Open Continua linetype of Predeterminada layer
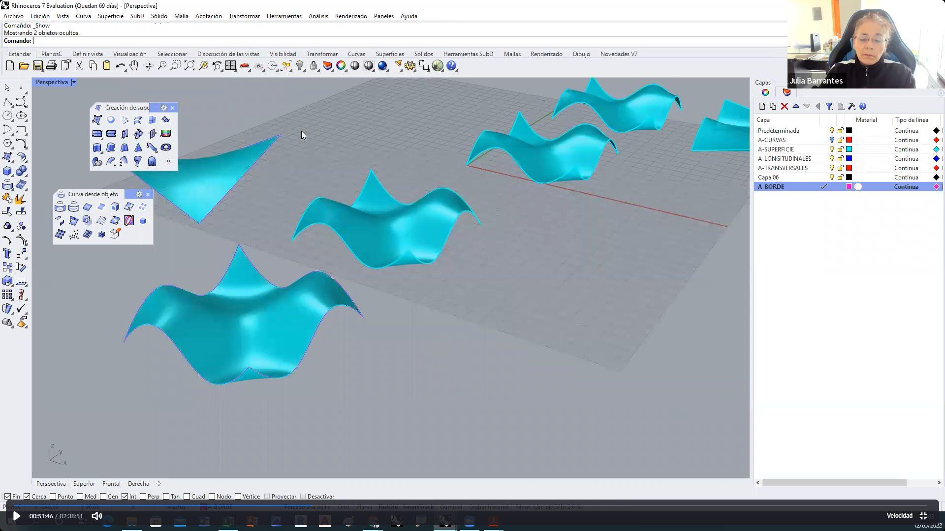The height and width of the screenshot is (531, 945). pos(907,131)
